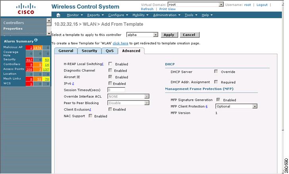Click the Malicious AP alarm label
Viewport: 289px width, 174px height.
pyautogui.click(x=13, y=47)
